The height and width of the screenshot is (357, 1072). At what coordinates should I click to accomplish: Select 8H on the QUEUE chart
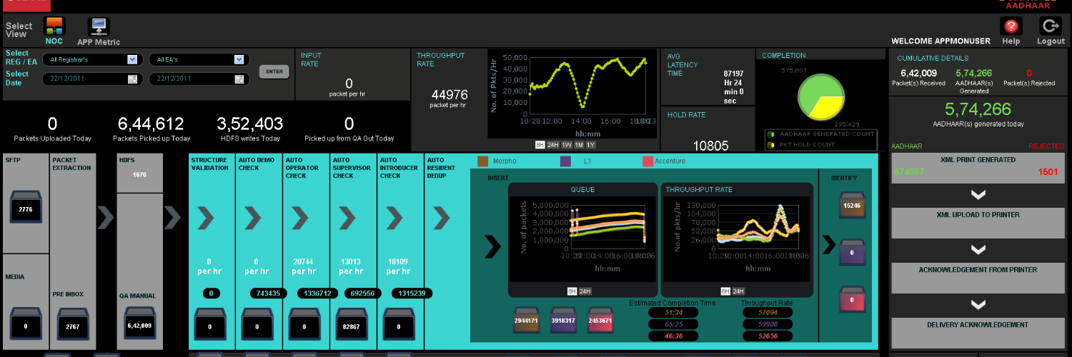(x=572, y=291)
